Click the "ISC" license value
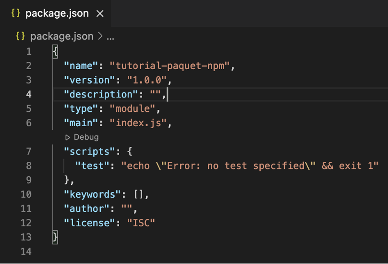This screenshot has height=264, width=388. pyautogui.click(x=141, y=223)
